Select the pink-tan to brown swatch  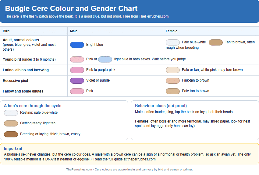coord(172,81)
